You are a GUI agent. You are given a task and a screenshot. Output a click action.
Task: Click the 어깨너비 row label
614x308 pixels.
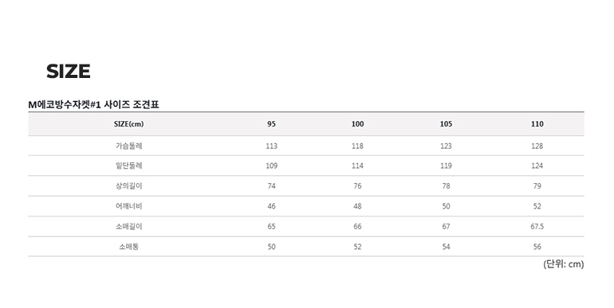pos(129,206)
